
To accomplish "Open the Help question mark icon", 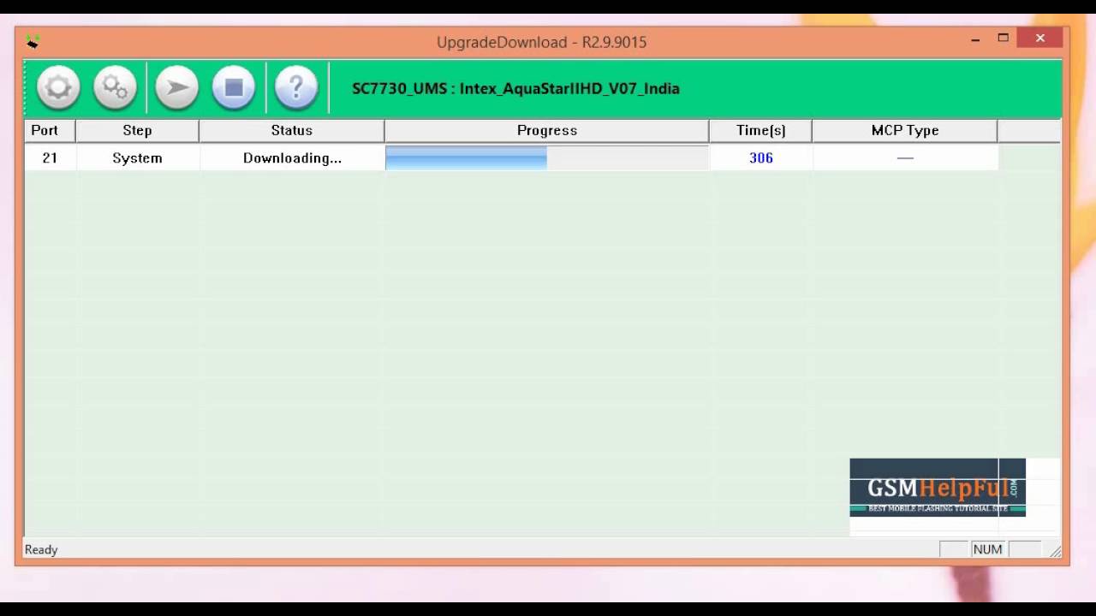I will (x=296, y=87).
